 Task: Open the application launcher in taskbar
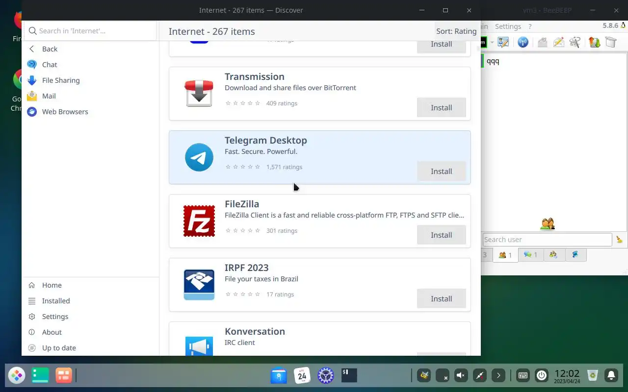[x=17, y=375]
